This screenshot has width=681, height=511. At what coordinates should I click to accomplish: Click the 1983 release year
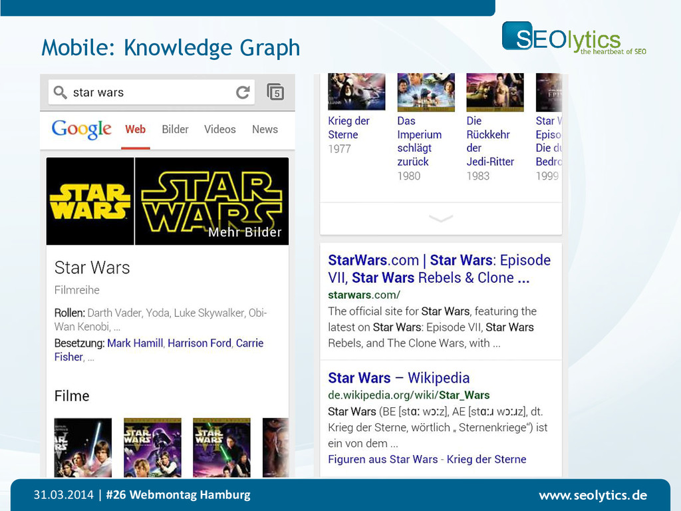pos(477,176)
